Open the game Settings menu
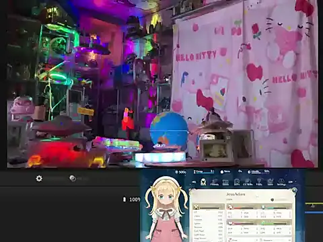Image resolution: width=323 pixels, height=242 pixels. [281, 182]
